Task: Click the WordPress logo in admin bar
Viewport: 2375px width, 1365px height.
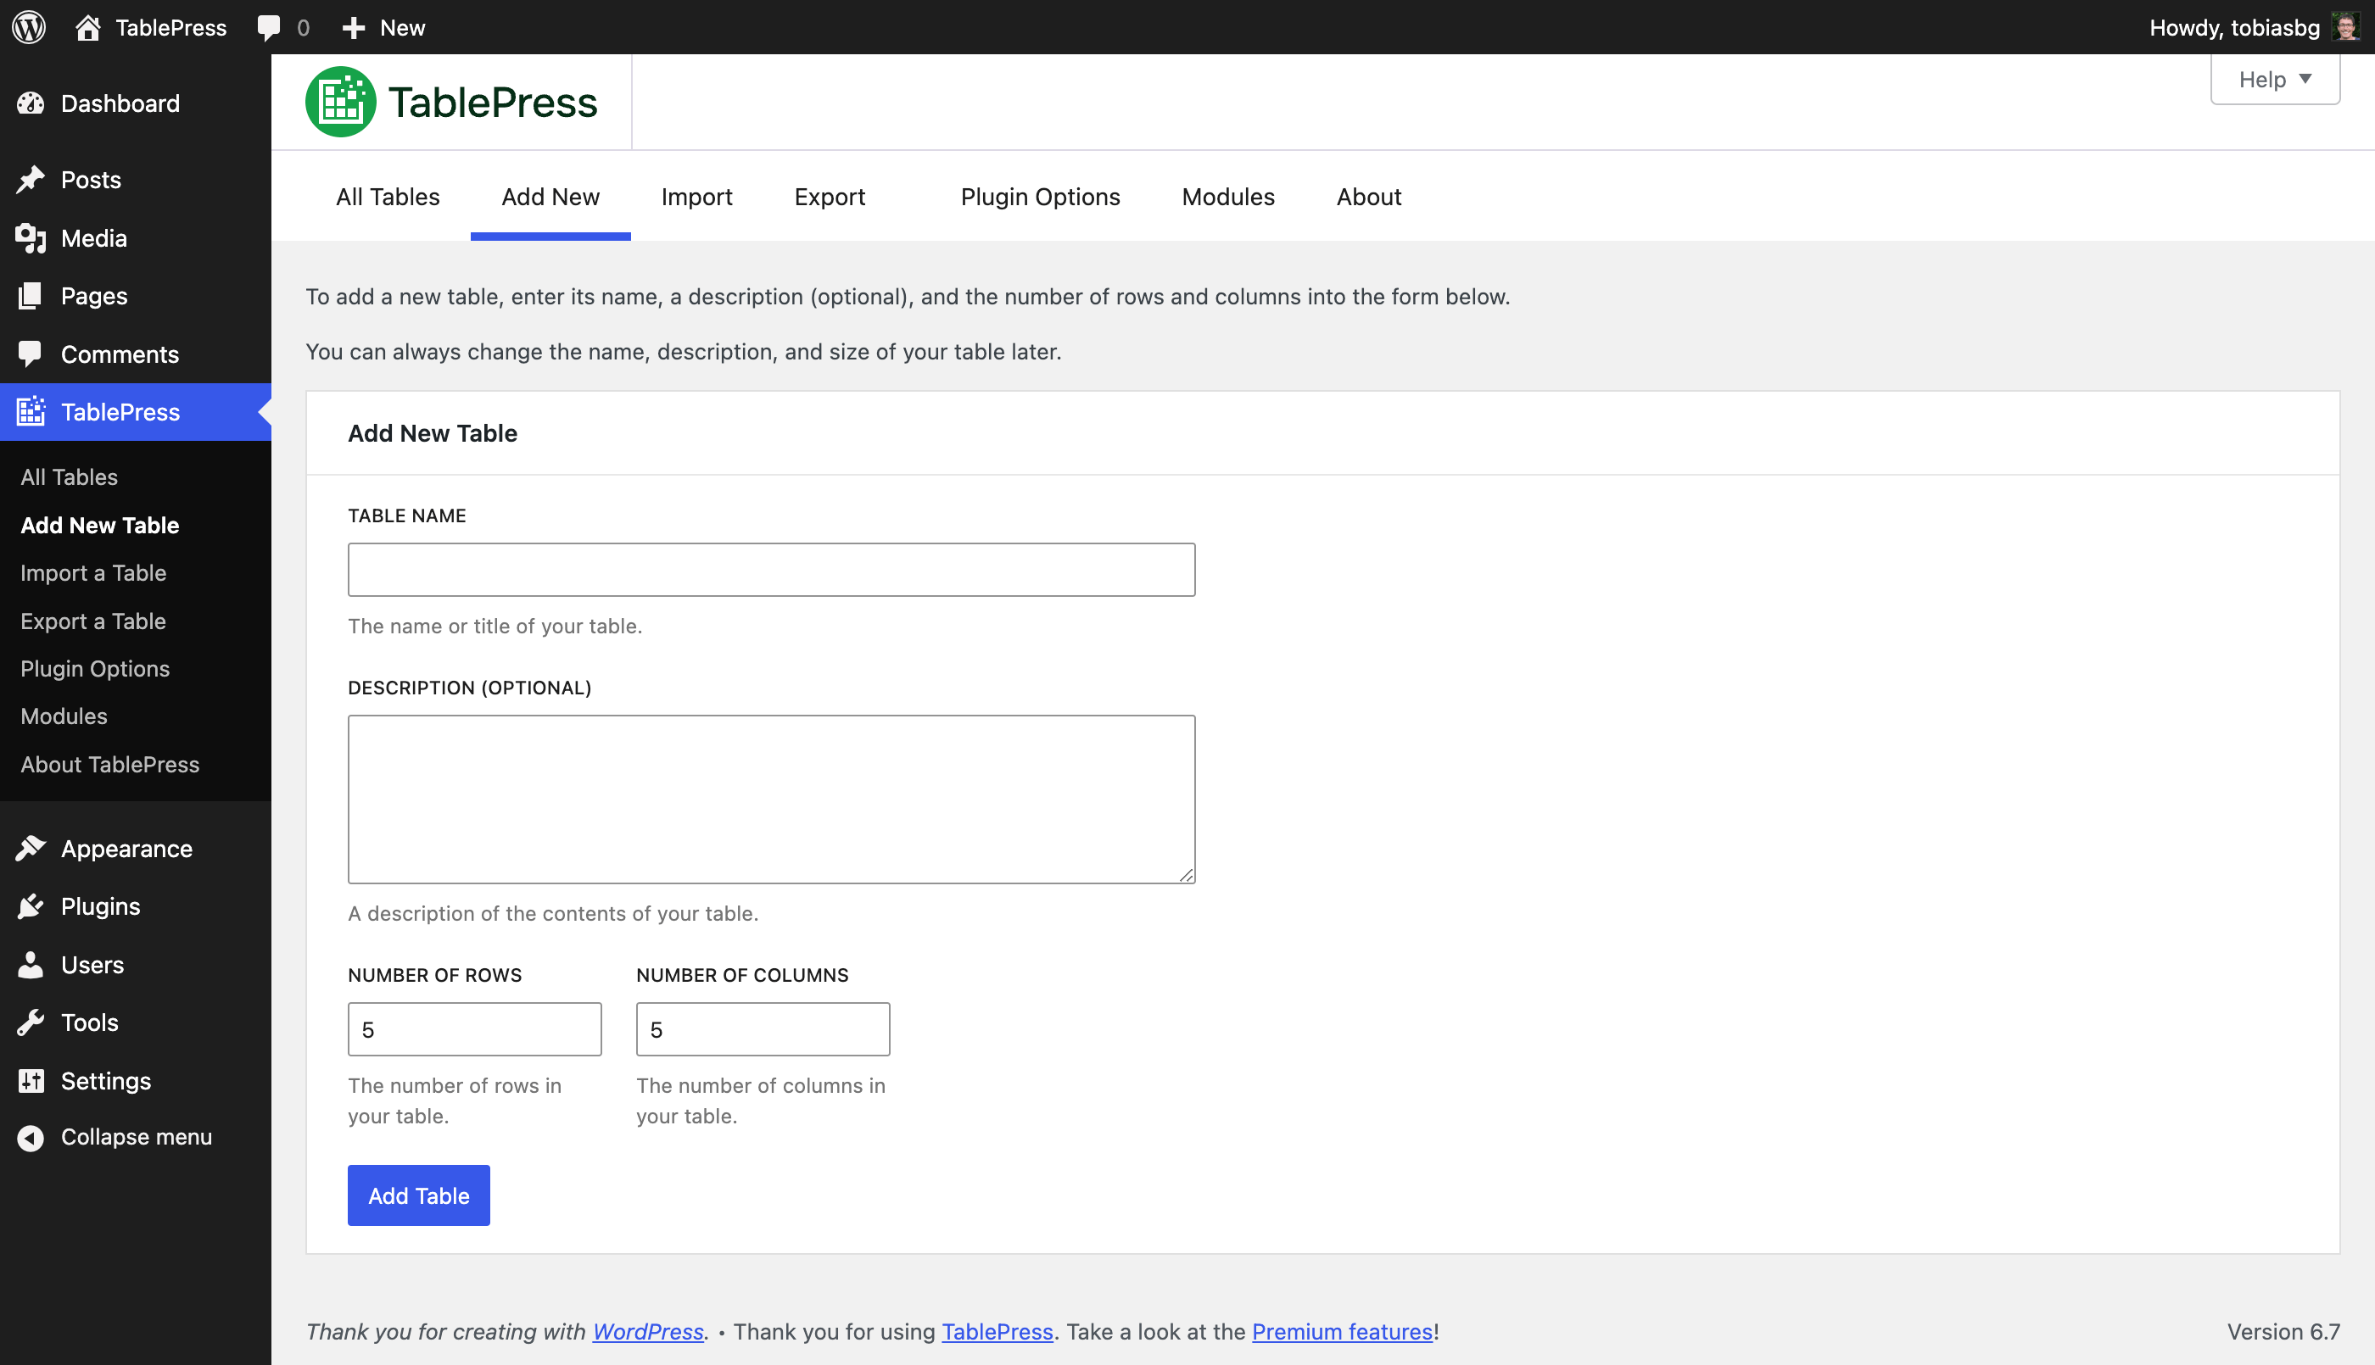Action: pyautogui.click(x=28, y=26)
